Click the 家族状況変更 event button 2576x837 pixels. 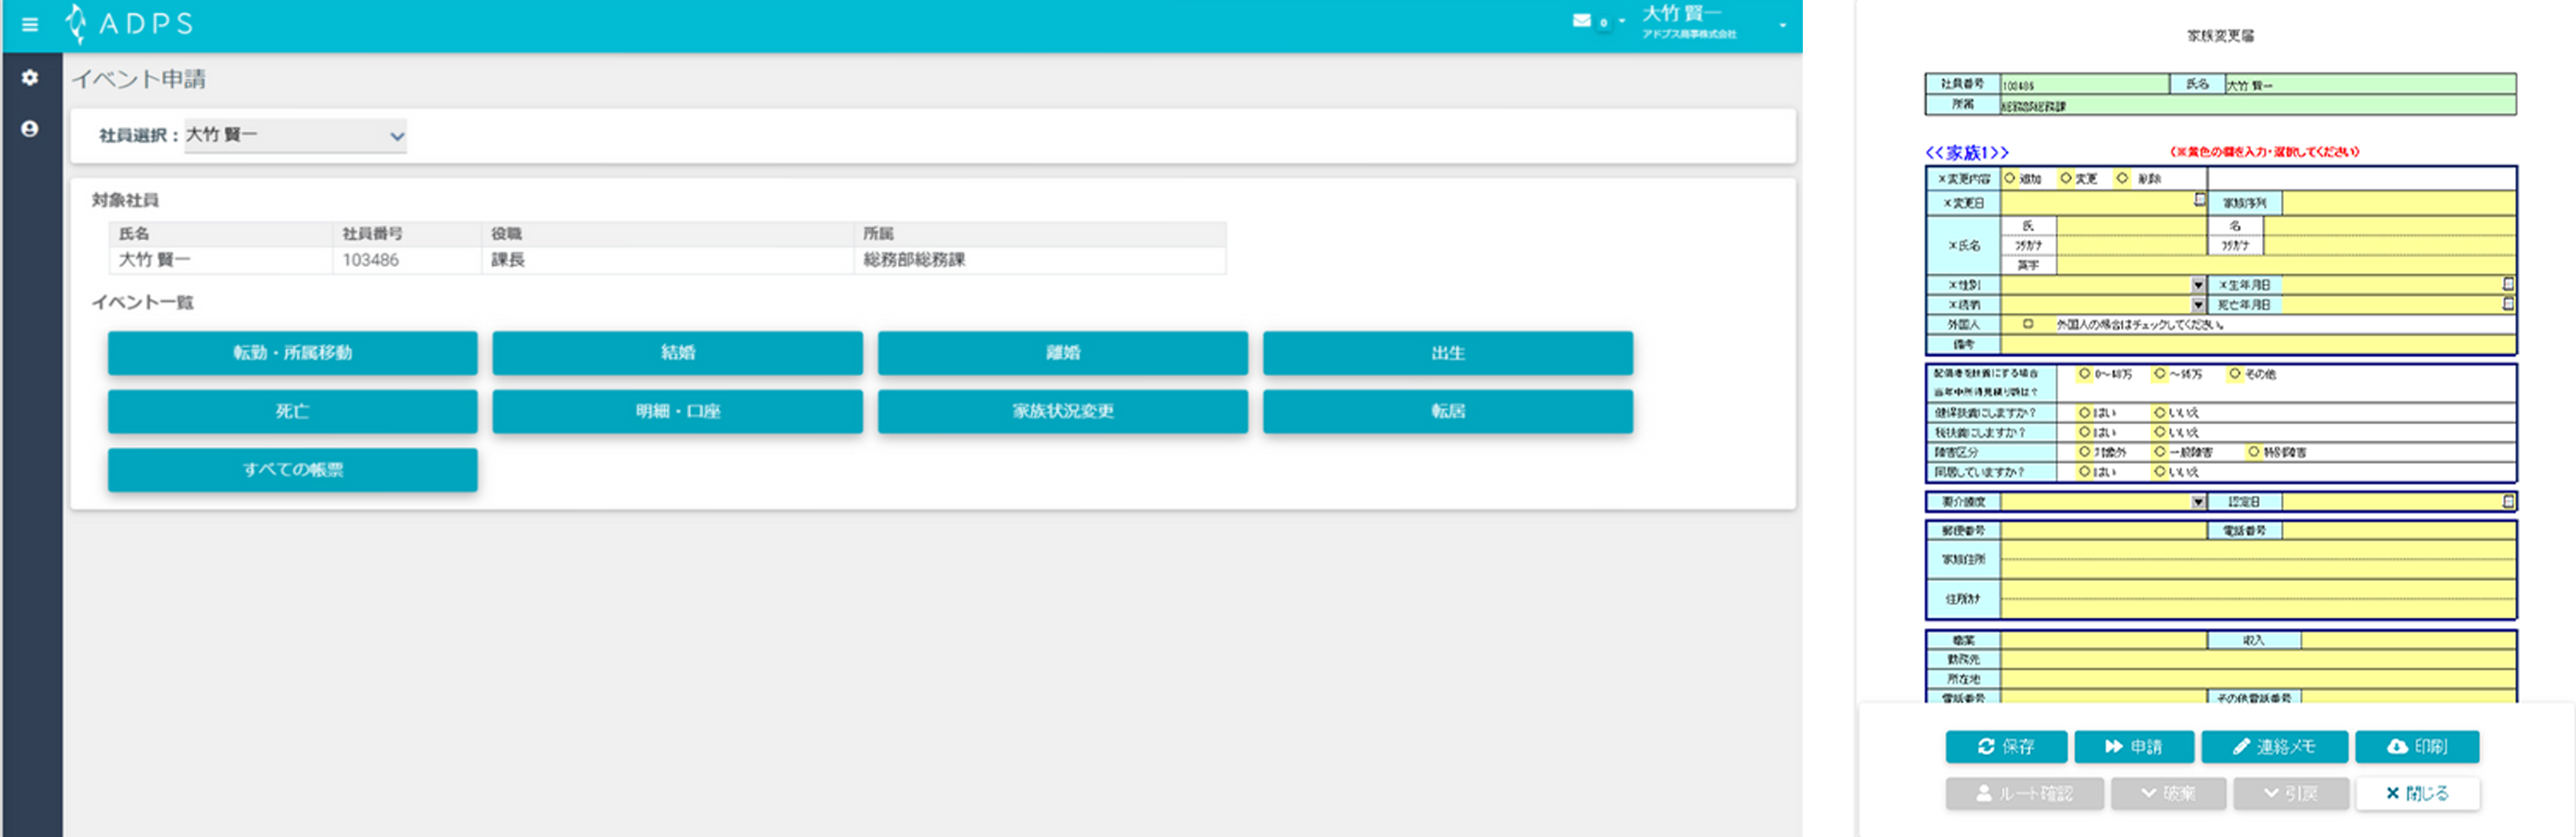(1063, 411)
